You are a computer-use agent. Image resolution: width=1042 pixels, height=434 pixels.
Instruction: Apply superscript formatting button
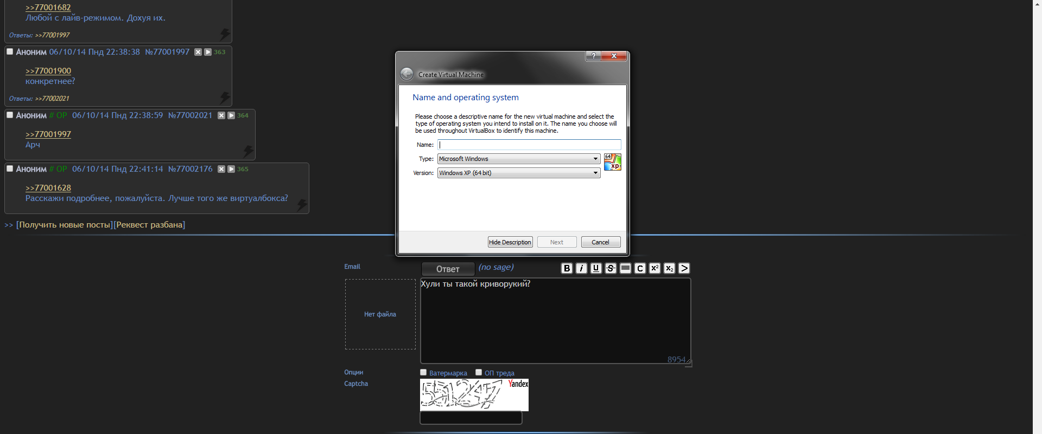pyautogui.click(x=655, y=268)
